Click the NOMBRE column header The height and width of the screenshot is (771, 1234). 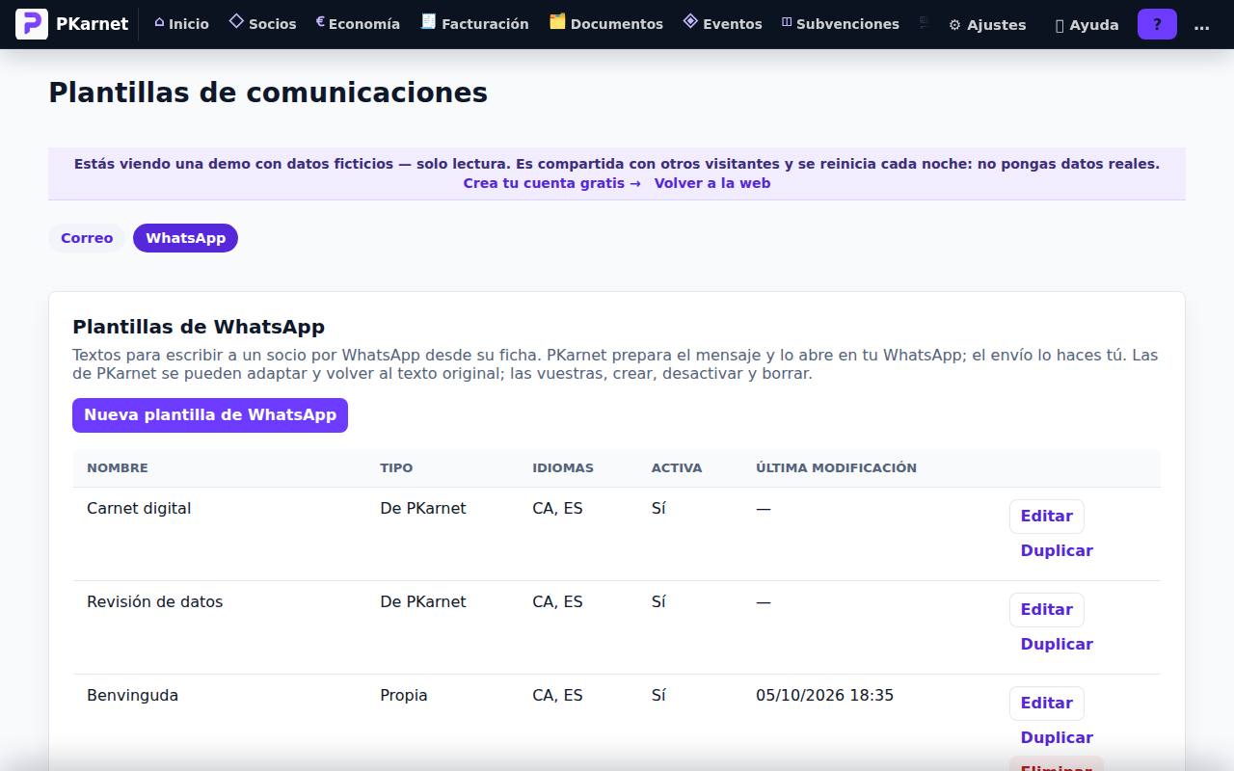tap(118, 468)
